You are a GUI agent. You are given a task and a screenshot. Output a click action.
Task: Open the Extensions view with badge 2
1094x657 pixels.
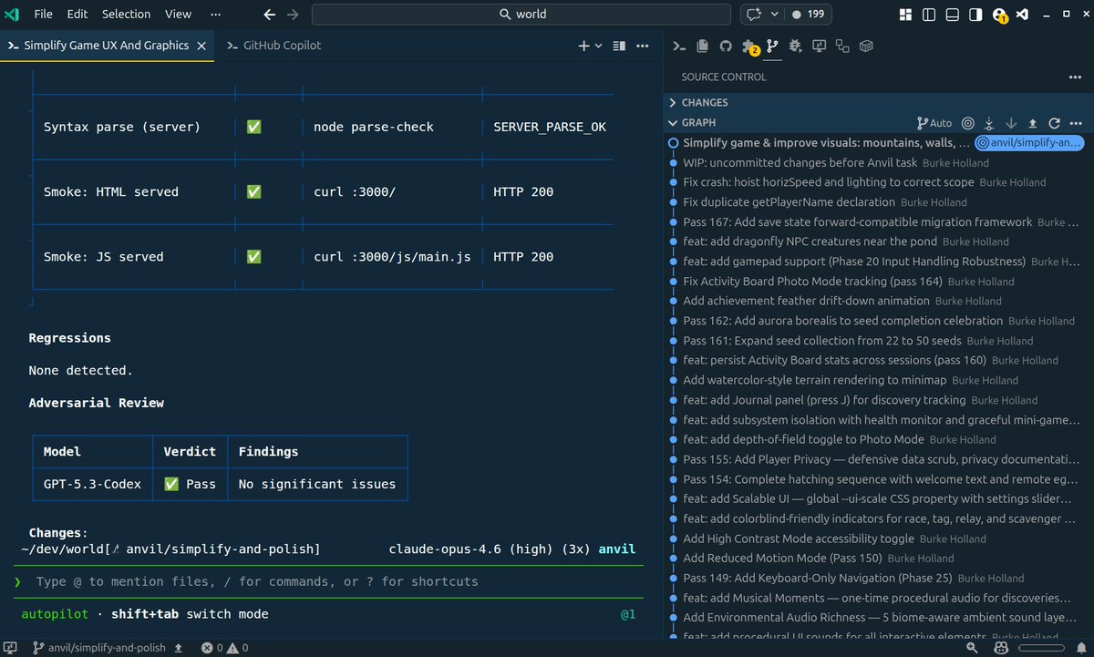point(749,46)
